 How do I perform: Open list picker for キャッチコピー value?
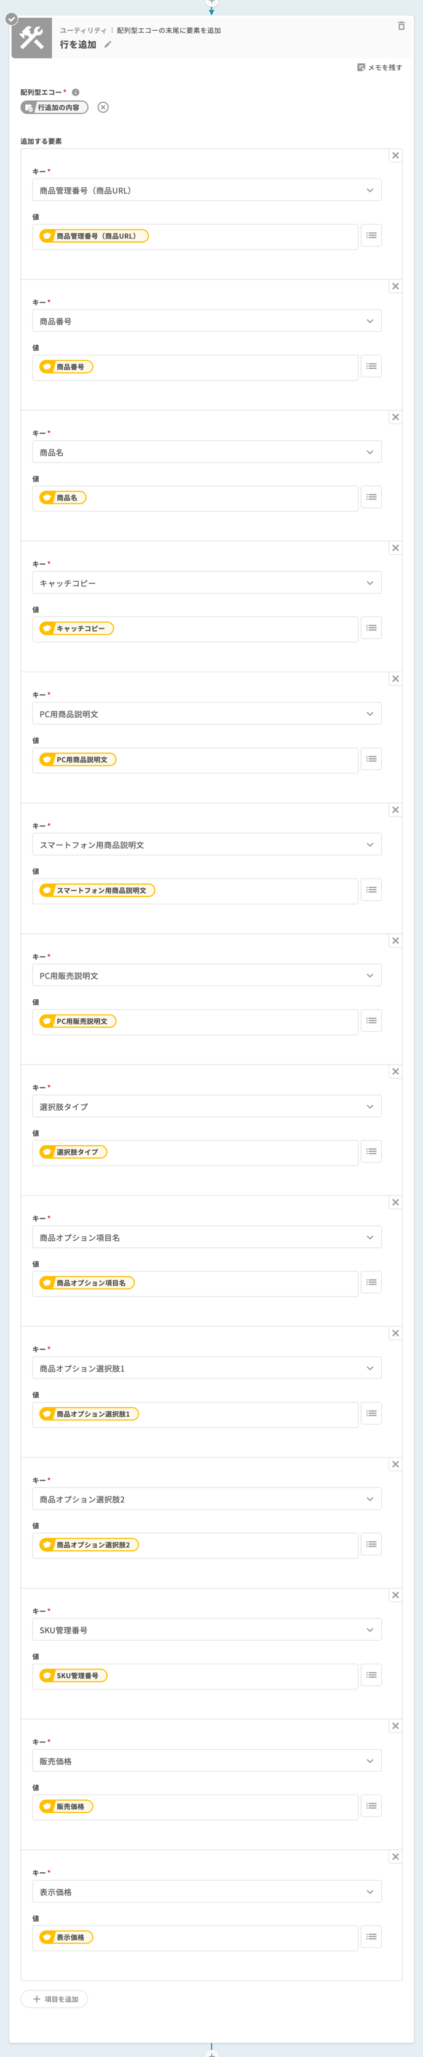coord(371,629)
